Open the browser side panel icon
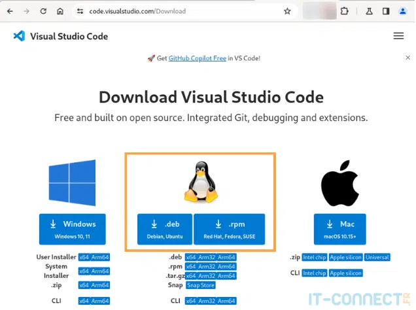416x310 pixels. pyautogui.click(x=386, y=11)
